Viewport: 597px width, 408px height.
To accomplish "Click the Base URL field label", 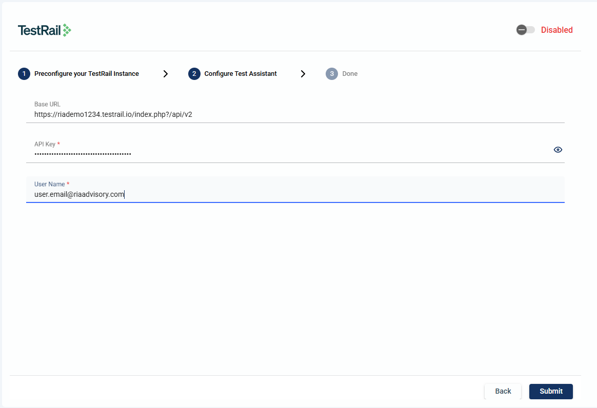I will [47, 104].
